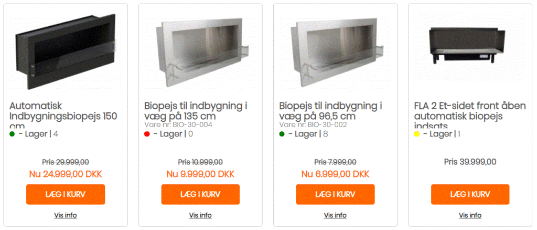Open black Automatisk Indbygningsbiopejs product image
This screenshot has height=230, width=537.
coord(66,51)
